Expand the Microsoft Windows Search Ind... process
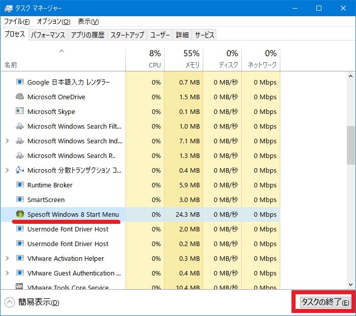This screenshot has width=356, height=316. point(7,141)
